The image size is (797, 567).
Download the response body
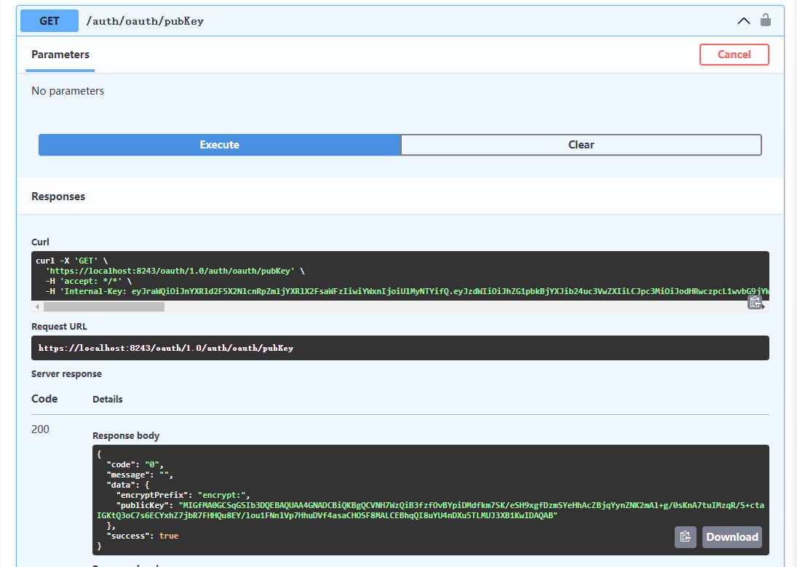[732, 537]
